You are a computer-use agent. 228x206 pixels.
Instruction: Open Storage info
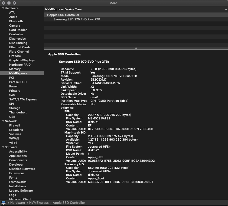point(15,108)
